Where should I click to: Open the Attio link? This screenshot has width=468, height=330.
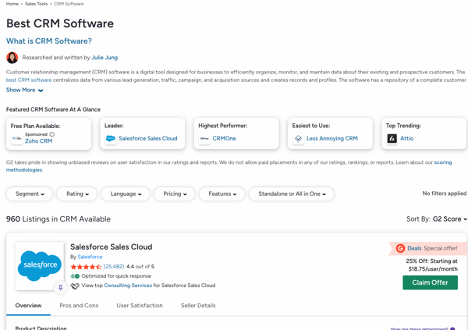point(407,139)
